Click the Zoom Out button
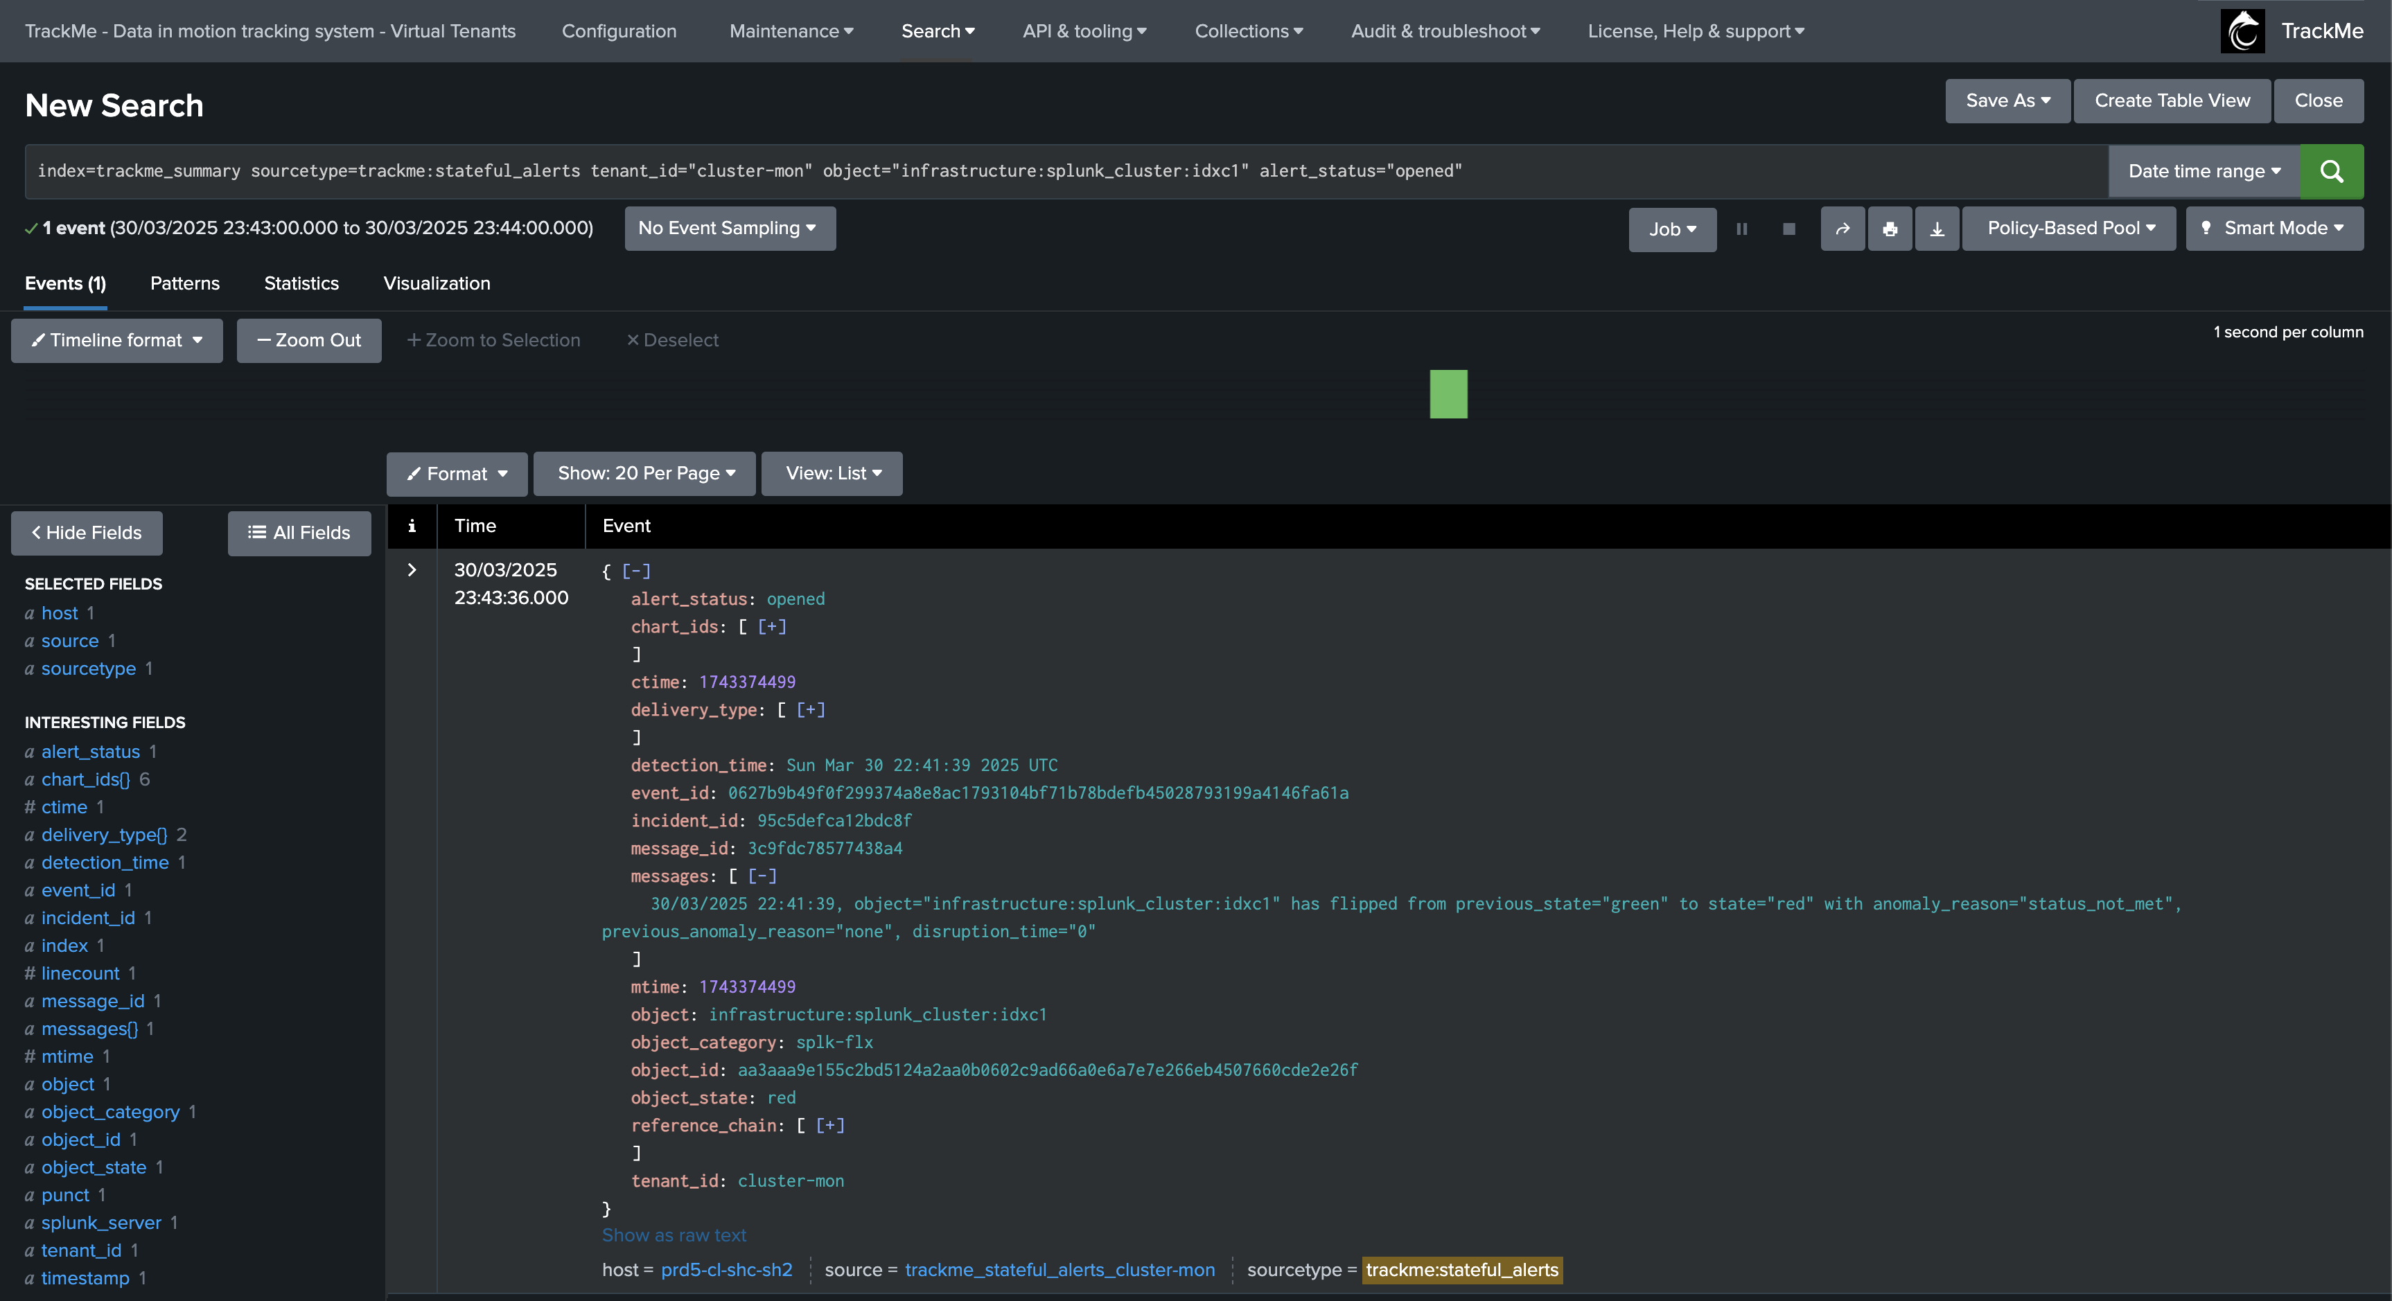The width and height of the screenshot is (2392, 1301). [309, 340]
